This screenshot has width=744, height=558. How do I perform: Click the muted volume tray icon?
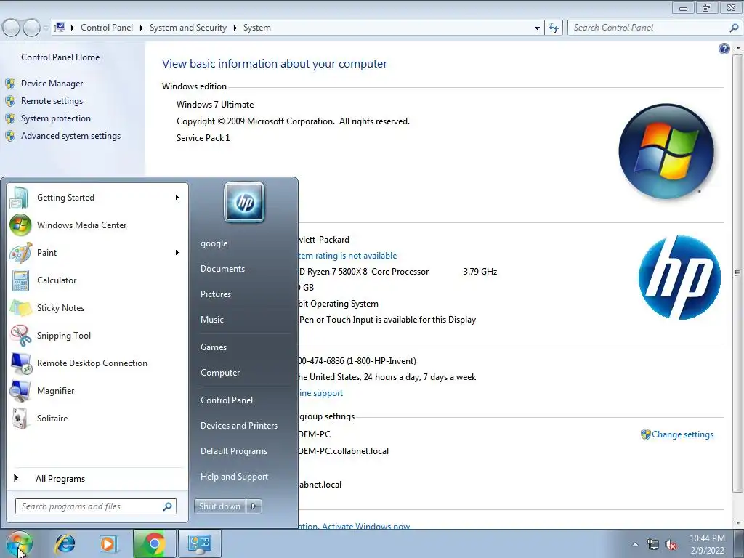(671, 545)
